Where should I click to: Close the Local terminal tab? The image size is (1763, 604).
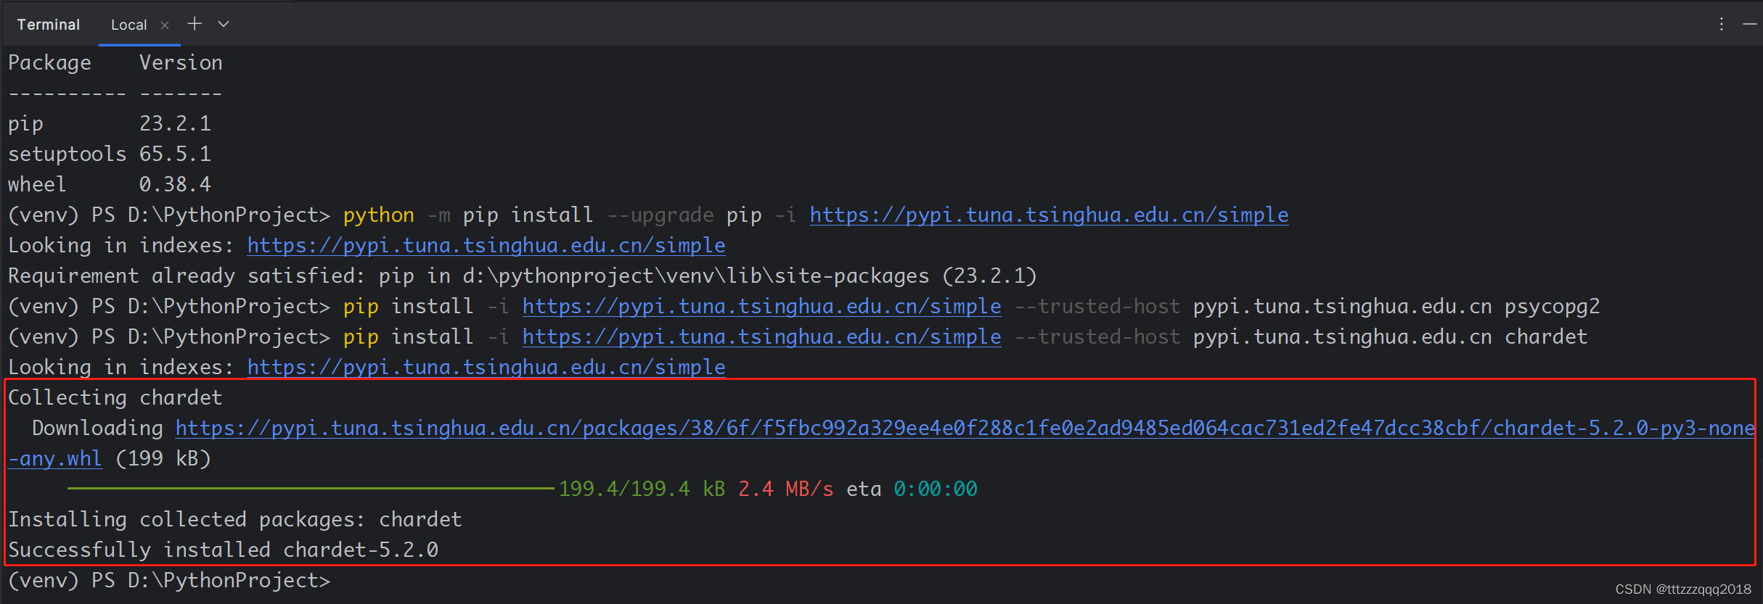click(x=165, y=25)
